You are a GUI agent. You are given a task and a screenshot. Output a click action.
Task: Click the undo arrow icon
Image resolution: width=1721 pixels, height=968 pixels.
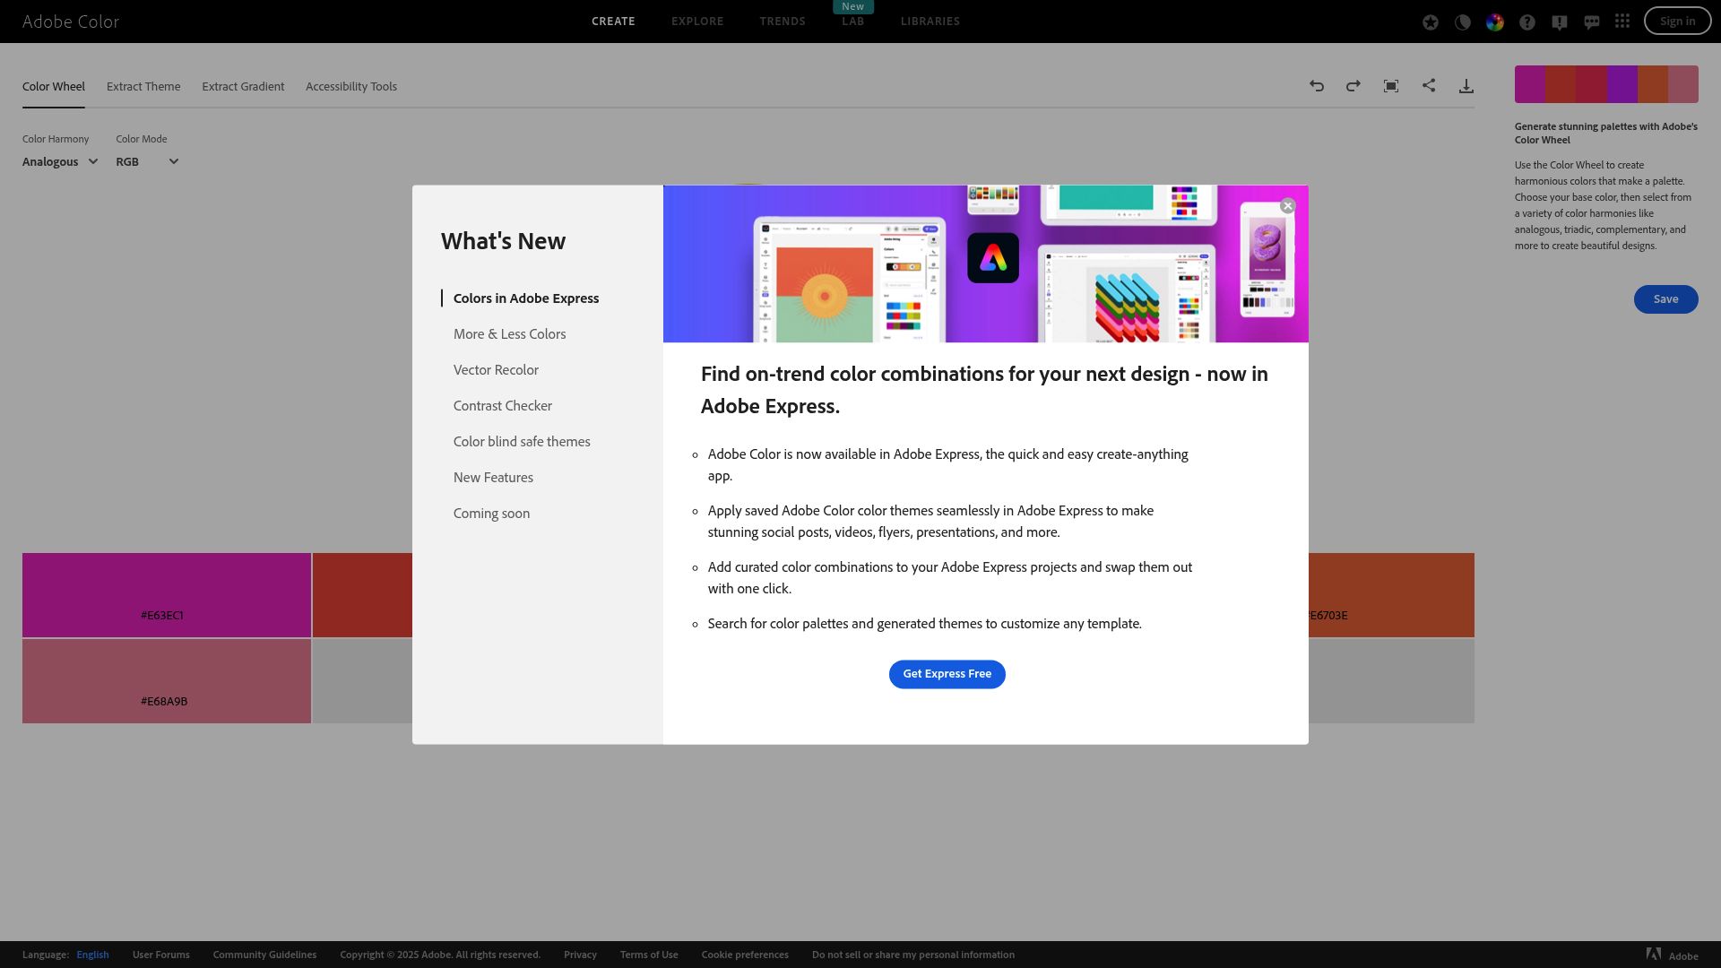click(1316, 85)
